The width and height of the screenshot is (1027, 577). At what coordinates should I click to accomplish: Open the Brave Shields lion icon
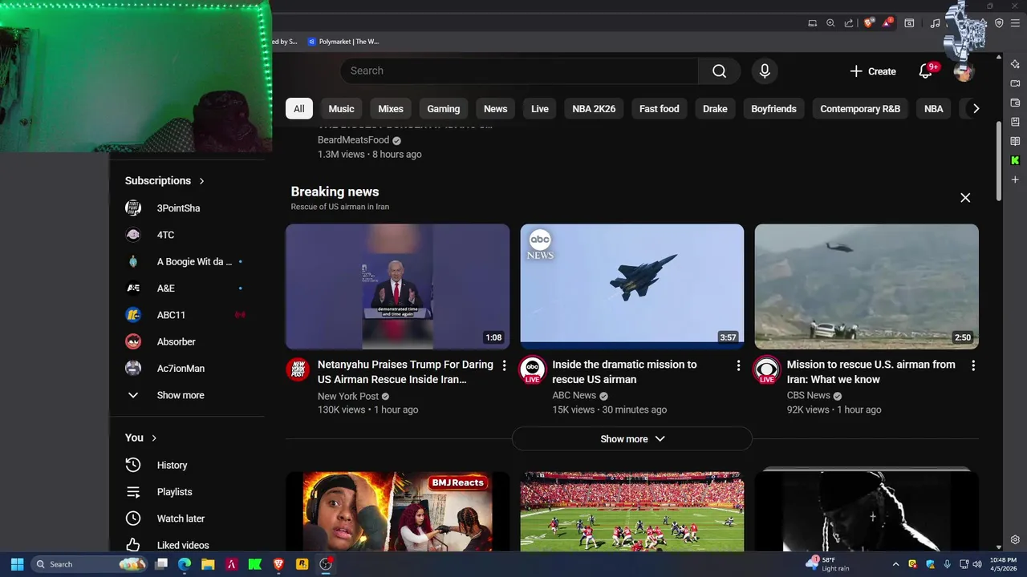pos(869,23)
